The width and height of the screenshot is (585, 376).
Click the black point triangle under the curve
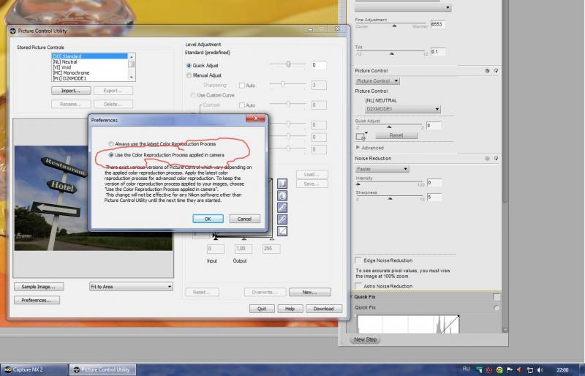pyautogui.click(x=216, y=238)
